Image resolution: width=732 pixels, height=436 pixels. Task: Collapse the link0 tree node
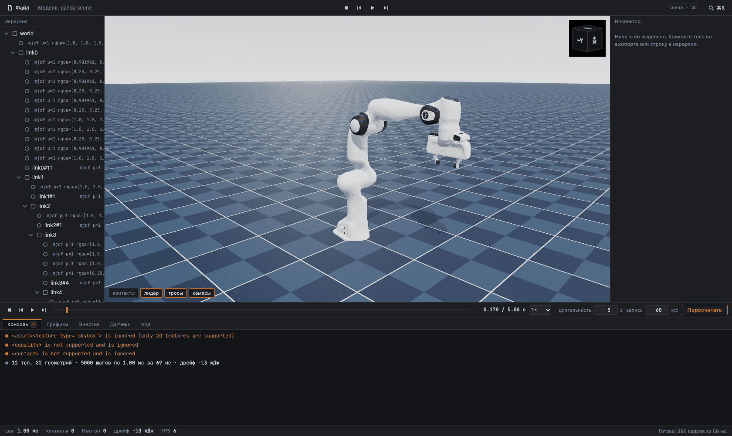13,53
